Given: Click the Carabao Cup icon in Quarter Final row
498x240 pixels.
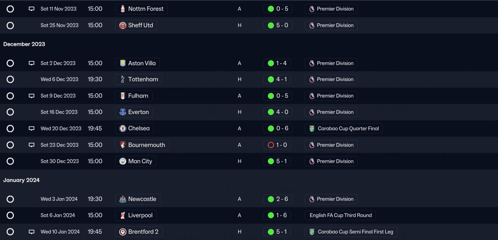Looking at the screenshot, I should (x=312, y=128).
